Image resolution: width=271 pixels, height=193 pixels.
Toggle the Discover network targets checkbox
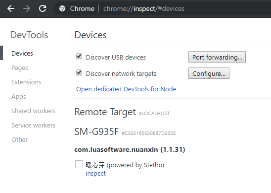pyautogui.click(x=79, y=72)
